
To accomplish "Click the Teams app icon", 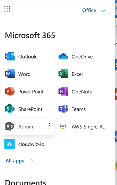I will coord(63,109).
